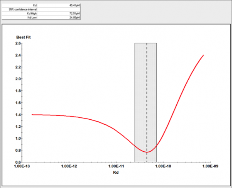Select the Kd High value 72.51pM
The height and width of the screenshot is (188, 232).
pos(60,14)
